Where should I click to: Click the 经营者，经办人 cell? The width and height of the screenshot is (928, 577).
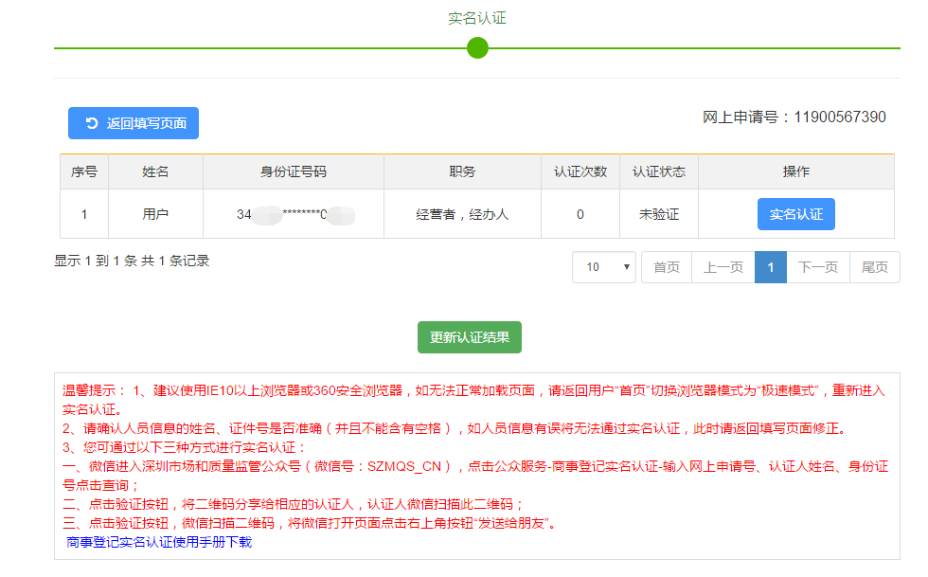pyautogui.click(x=462, y=214)
